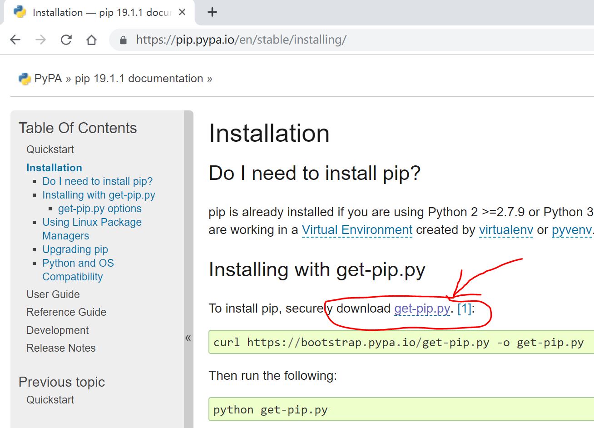This screenshot has height=428, width=594.
Task: Click Then run the following text
Action: pos(273,376)
